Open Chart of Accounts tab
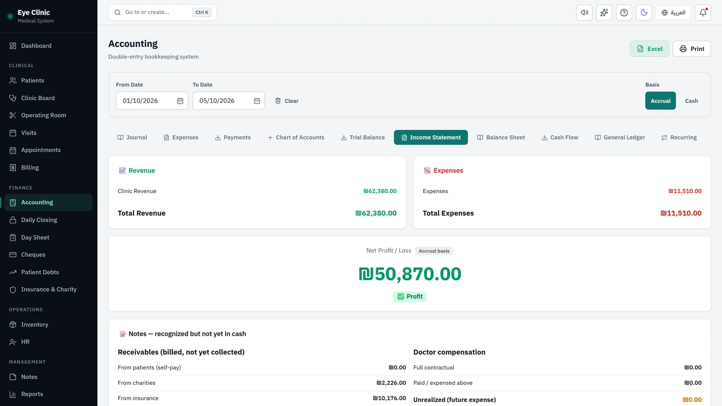Viewport: 722px width, 406px height. (296, 138)
